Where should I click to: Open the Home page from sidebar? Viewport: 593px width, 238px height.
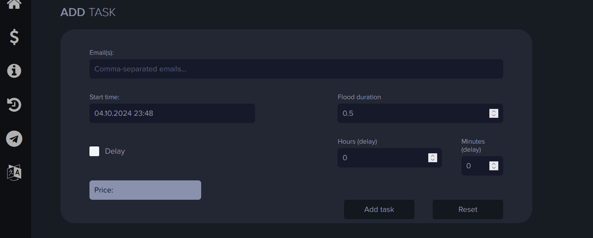point(14,4)
